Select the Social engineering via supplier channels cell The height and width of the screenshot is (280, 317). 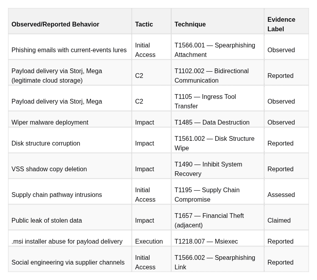pyautogui.click(x=70, y=259)
